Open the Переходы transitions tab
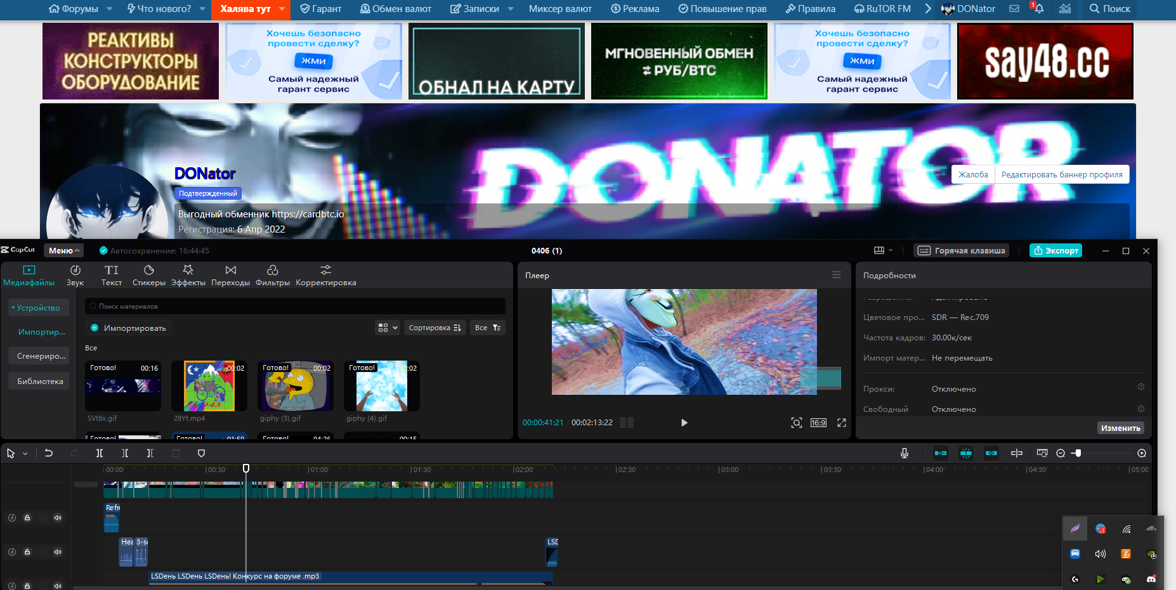The image size is (1176, 590). tap(230, 276)
